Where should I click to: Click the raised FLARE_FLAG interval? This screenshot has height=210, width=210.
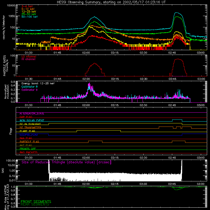[99, 130]
